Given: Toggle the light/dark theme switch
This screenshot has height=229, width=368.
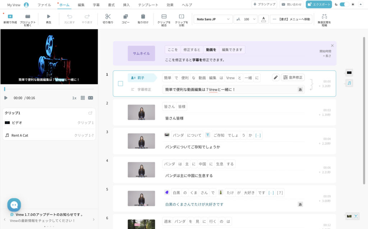Looking at the screenshot, I should (344, 4).
